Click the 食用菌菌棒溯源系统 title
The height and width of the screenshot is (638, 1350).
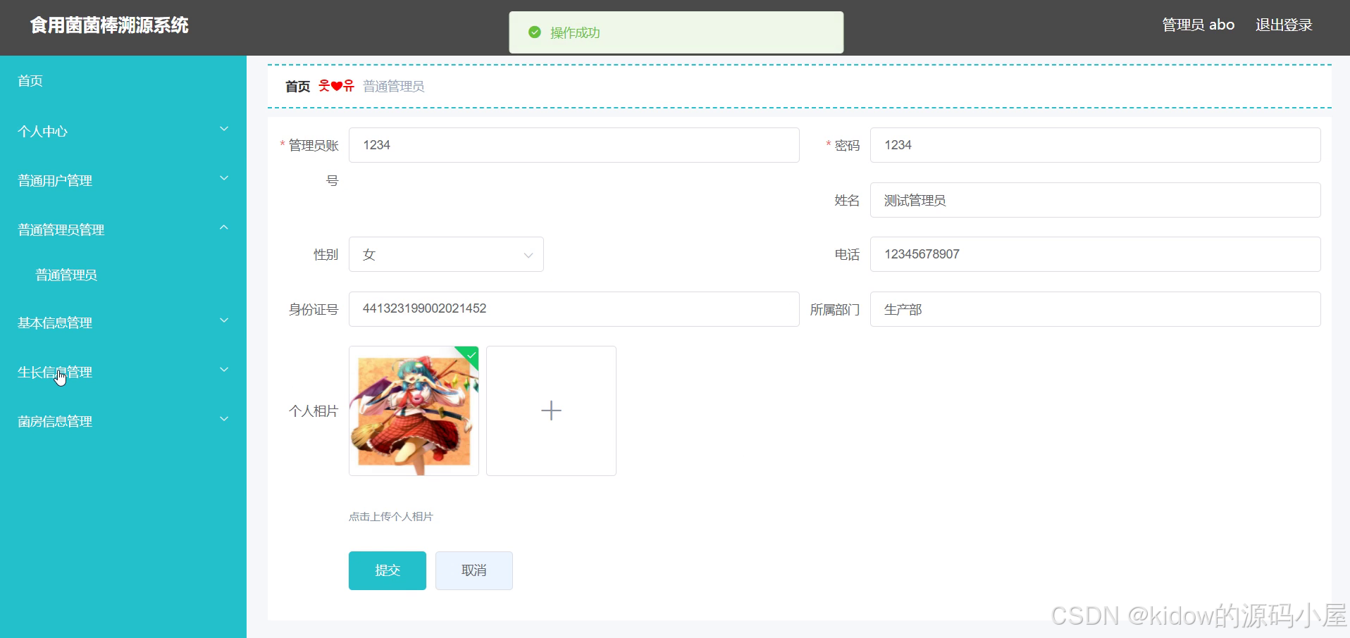coord(109,25)
